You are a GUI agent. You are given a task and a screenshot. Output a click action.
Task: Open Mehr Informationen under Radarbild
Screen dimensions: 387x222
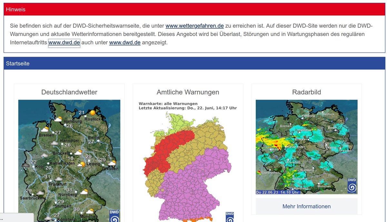(x=306, y=206)
